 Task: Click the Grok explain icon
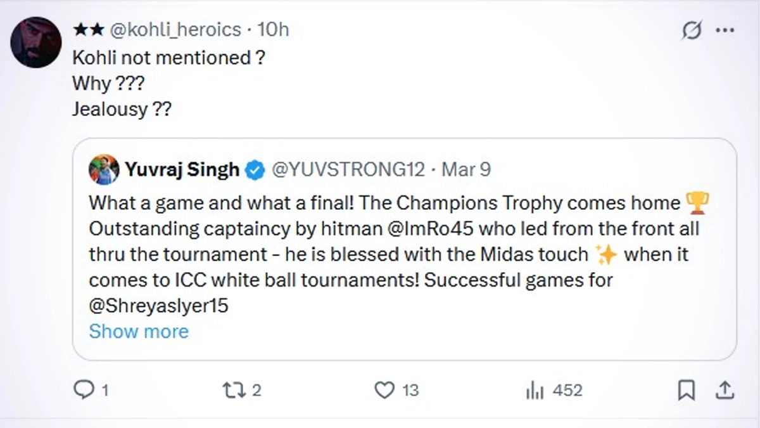click(x=692, y=30)
